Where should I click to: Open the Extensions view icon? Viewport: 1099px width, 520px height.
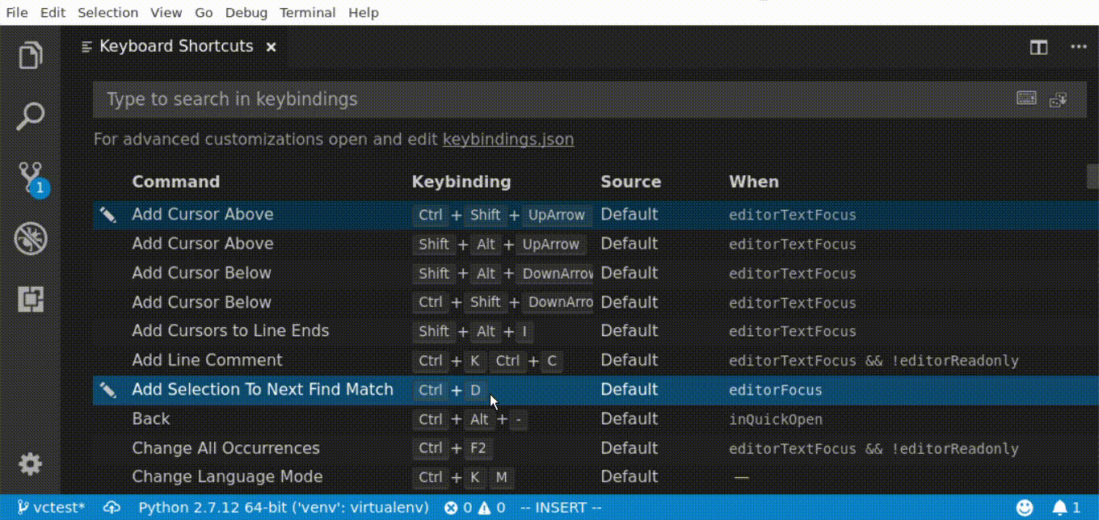(30, 299)
